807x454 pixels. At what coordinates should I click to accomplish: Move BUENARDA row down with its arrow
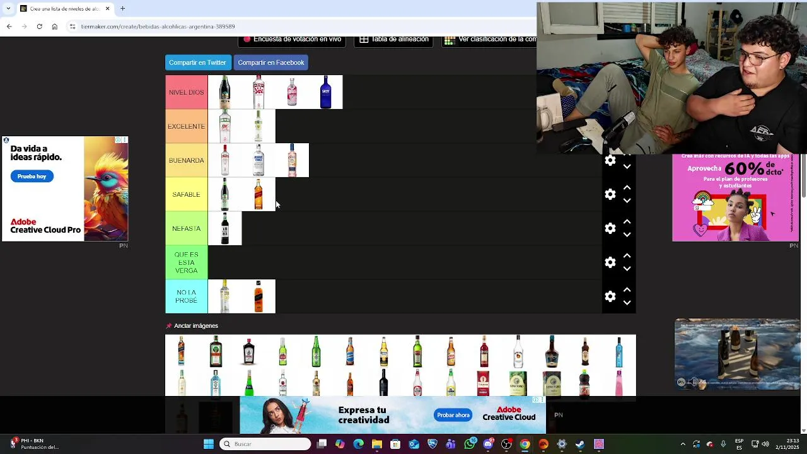pyautogui.click(x=627, y=167)
